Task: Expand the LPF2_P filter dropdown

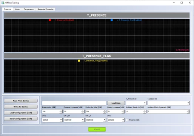Action: point(95,120)
